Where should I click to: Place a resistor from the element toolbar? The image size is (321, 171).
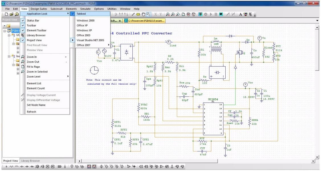(x=11, y=167)
